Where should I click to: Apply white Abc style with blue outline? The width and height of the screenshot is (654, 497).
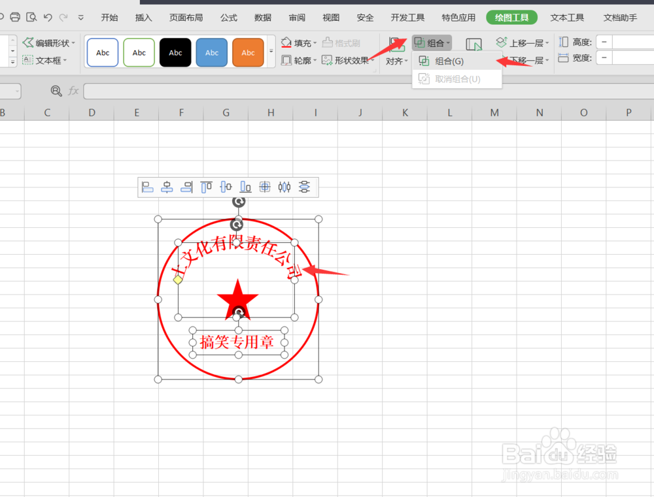(103, 52)
